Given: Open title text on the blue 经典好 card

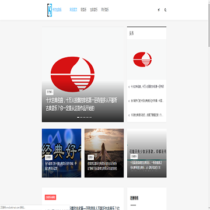Looking at the screenshot, I should pyautogui.click(x=61, y=166).
